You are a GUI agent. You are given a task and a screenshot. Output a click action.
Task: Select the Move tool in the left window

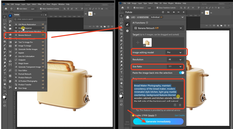tap(5, 17)
